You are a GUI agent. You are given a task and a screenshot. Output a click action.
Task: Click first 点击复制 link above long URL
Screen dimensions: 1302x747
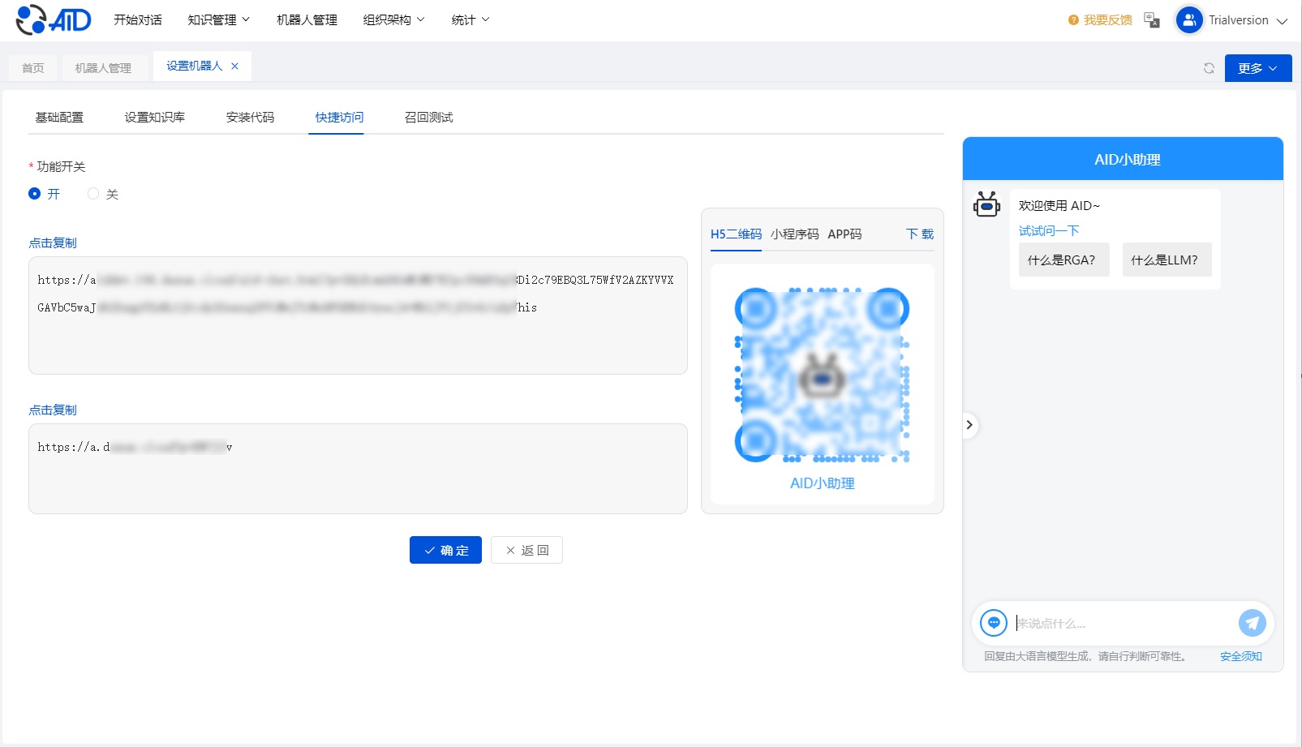point(53,243)
